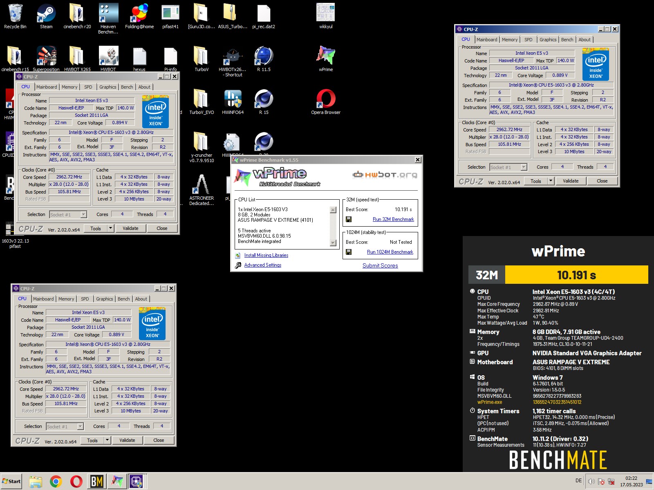Save 1024M score floppy icon in wPrime
Viewport: 654px width, 490px height.
click(x=349, y=252)
